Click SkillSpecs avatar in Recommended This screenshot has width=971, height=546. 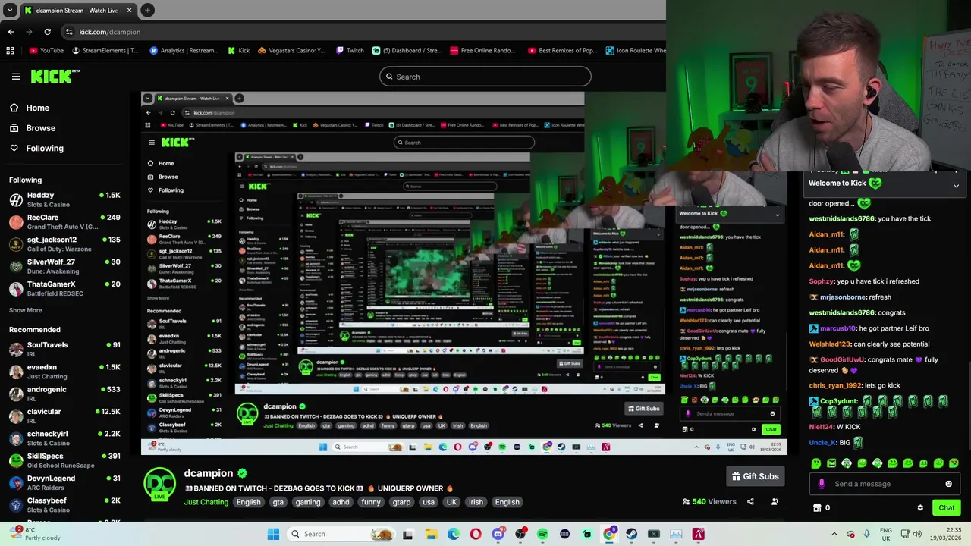(16, 460)
